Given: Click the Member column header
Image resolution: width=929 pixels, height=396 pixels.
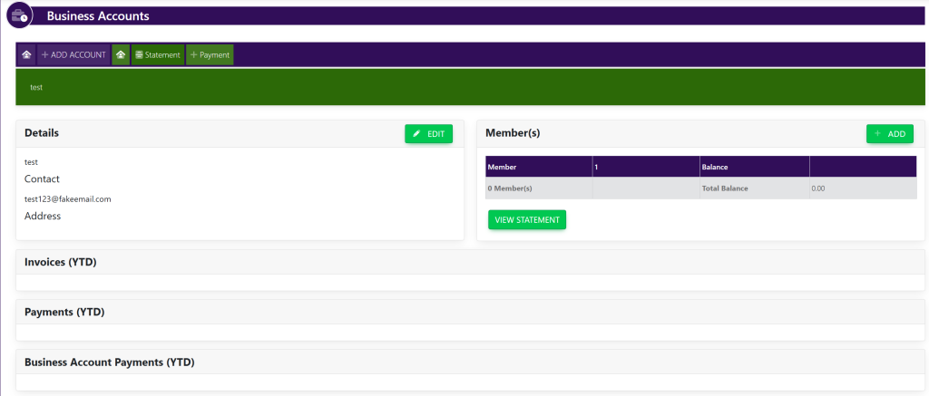Looking at the screenshot, I should (x=502, y=167).
